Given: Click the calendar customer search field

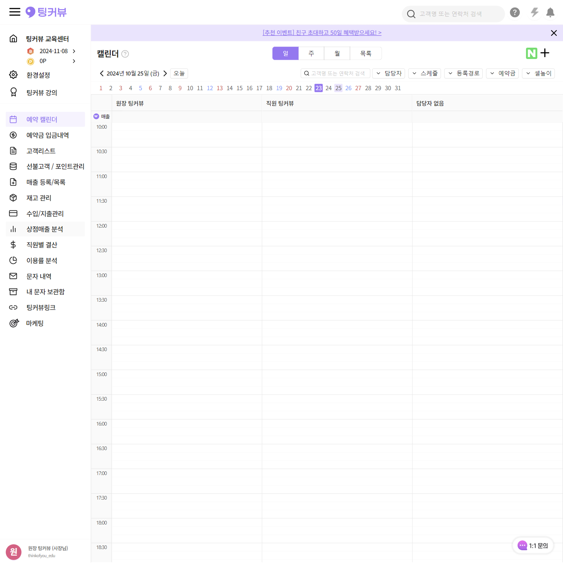Looking at the screenshot, I should click(335, 73).
